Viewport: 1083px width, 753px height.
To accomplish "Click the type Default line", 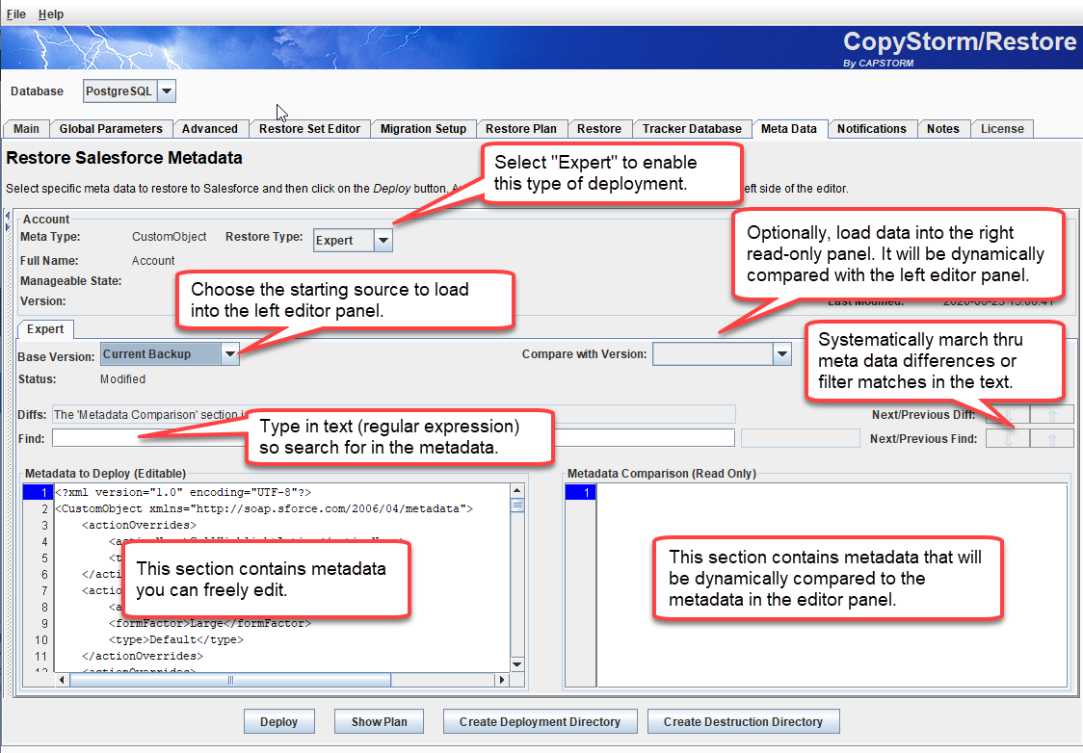I will click(176, 639).
